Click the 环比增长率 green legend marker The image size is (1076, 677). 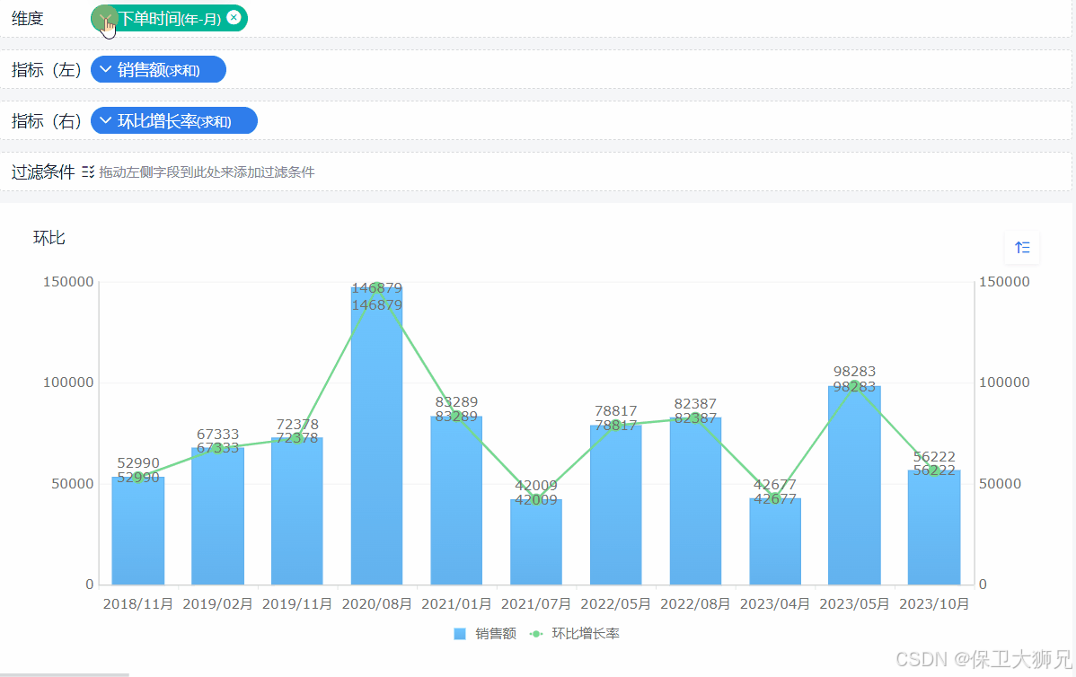coord(536,634)
